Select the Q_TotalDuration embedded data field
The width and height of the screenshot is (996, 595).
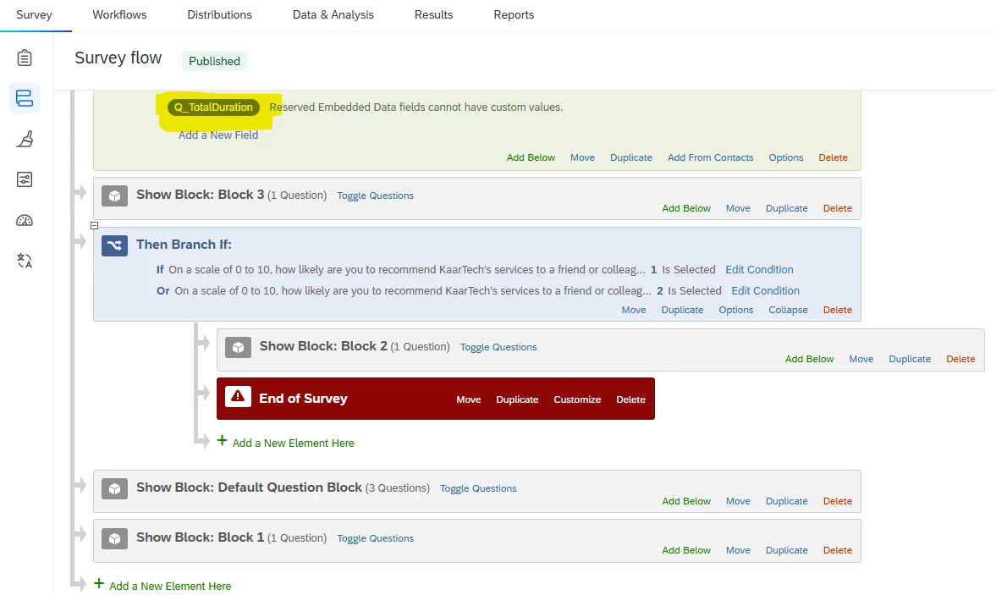coord(213,107)
